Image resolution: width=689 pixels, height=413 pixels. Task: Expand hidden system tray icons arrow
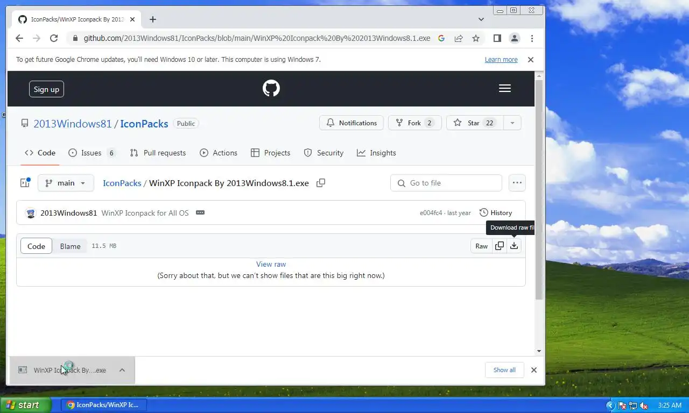[610, 405]
